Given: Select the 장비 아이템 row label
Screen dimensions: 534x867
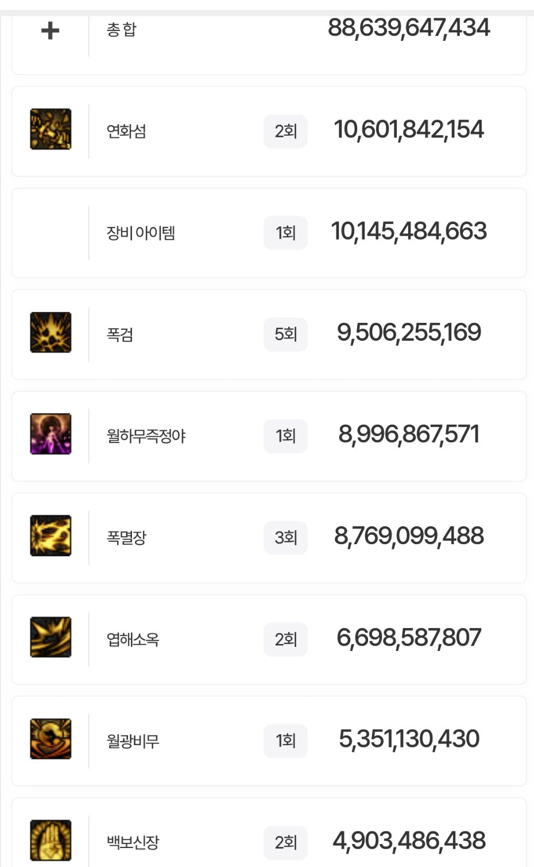Looking at the screenshot, I should click(x=141, y=233).
